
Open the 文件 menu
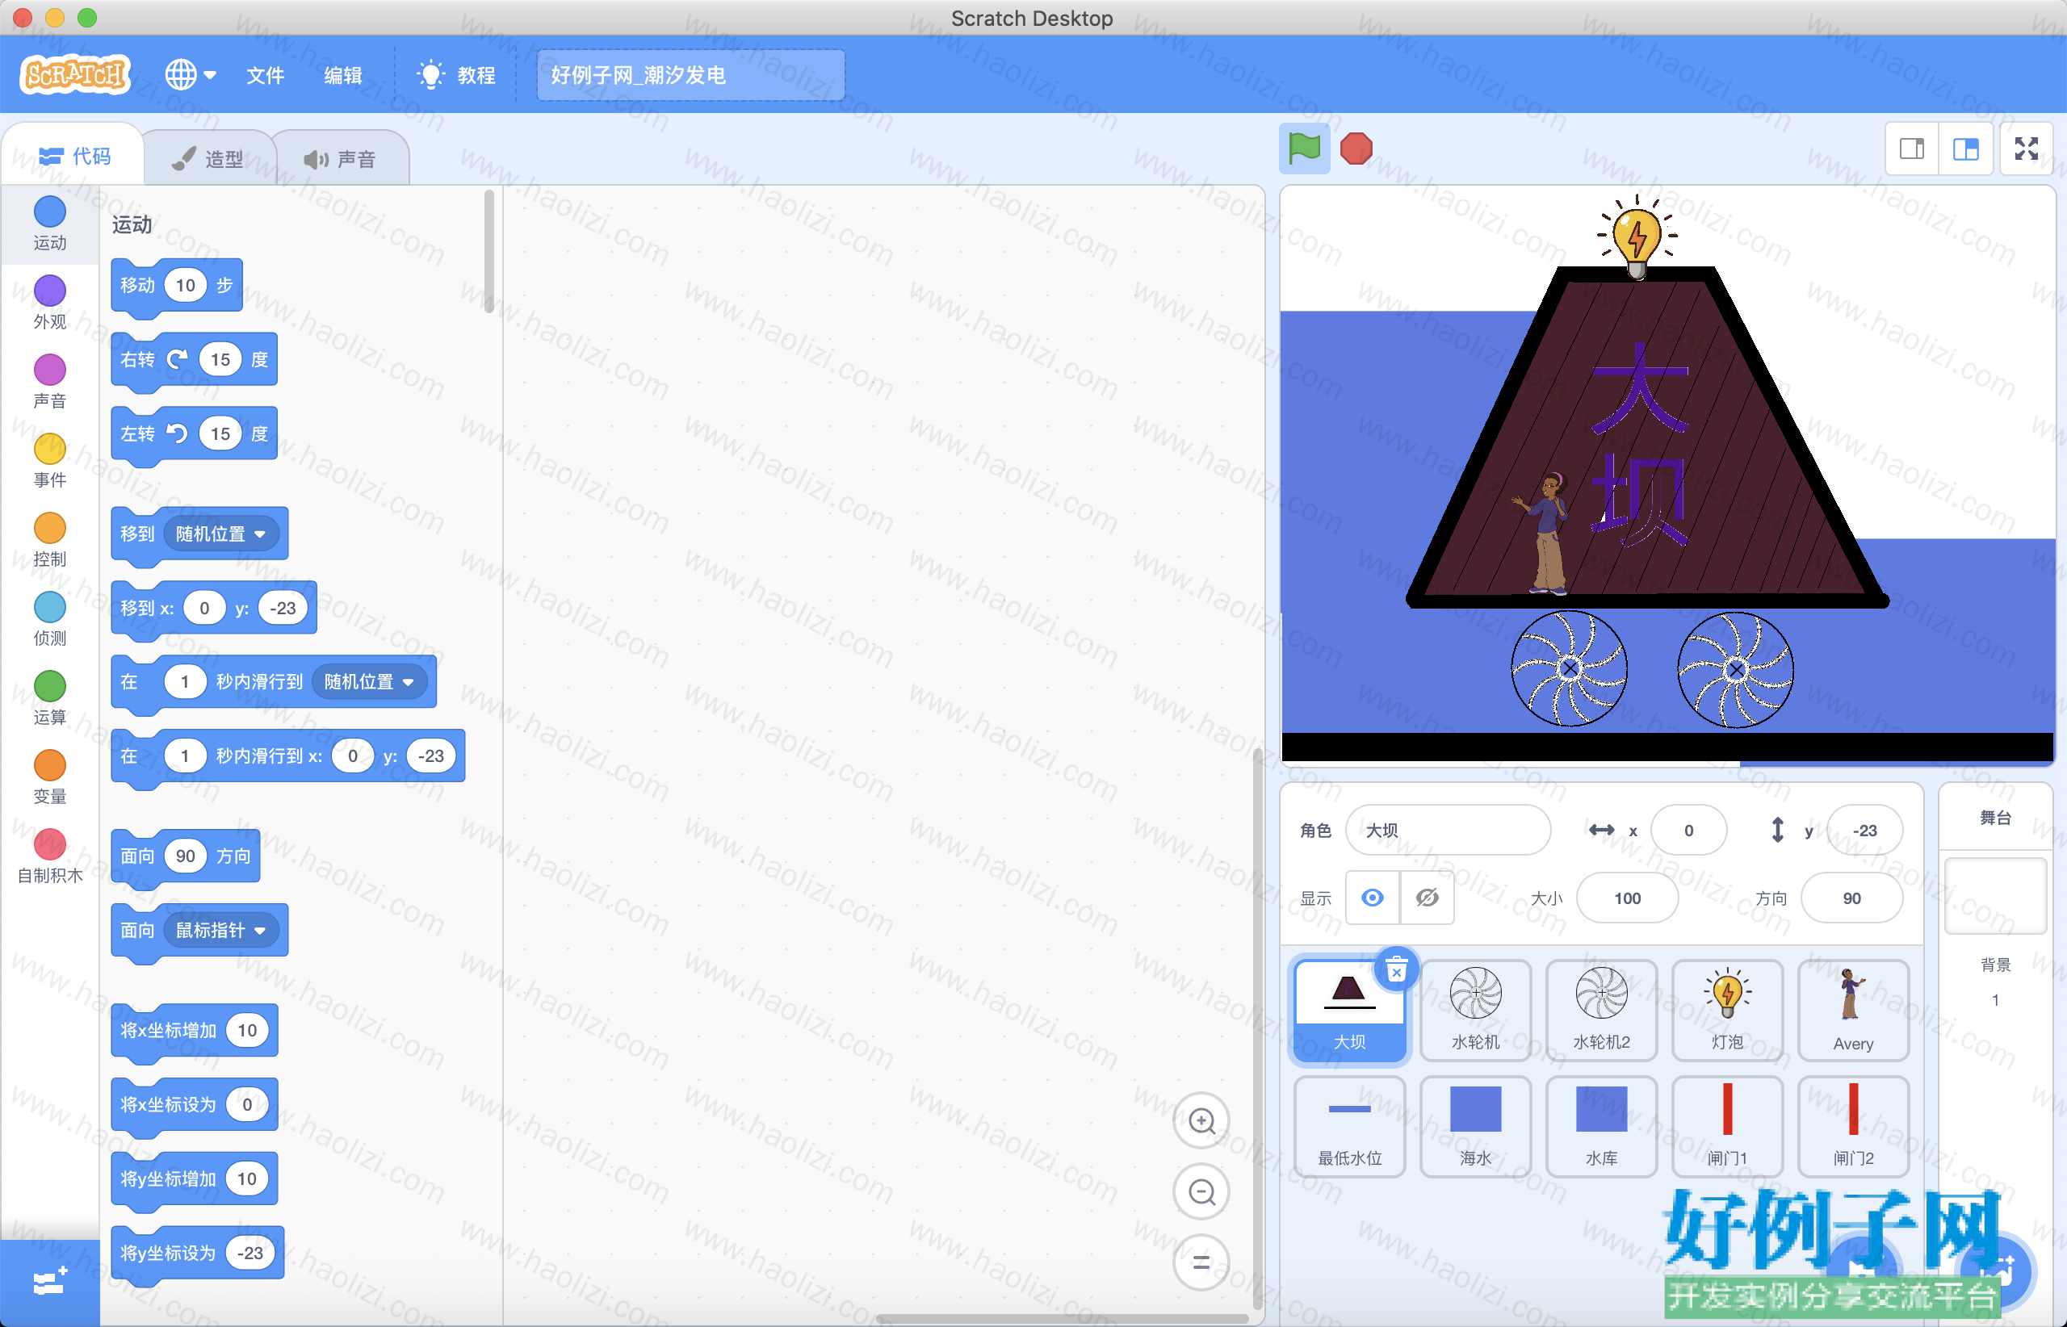point(266,75)
